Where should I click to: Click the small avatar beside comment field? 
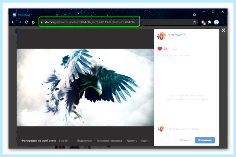161,129
